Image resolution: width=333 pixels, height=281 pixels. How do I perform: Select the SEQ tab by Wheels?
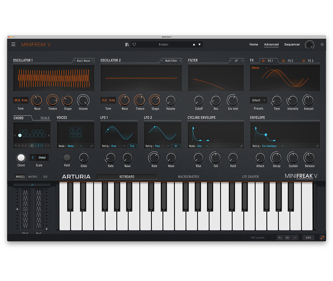(x=45, y=177)
